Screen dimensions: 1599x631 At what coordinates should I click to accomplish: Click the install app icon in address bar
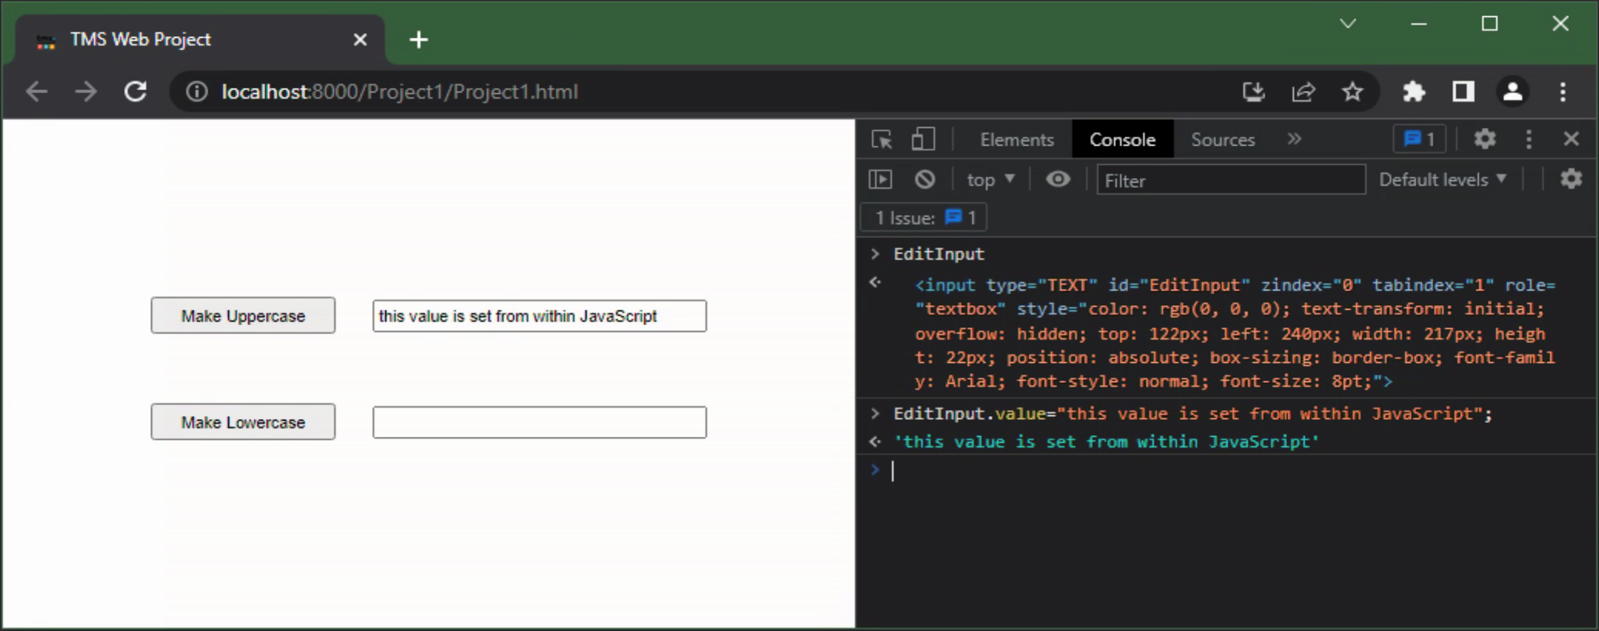tap(1254, 92)
